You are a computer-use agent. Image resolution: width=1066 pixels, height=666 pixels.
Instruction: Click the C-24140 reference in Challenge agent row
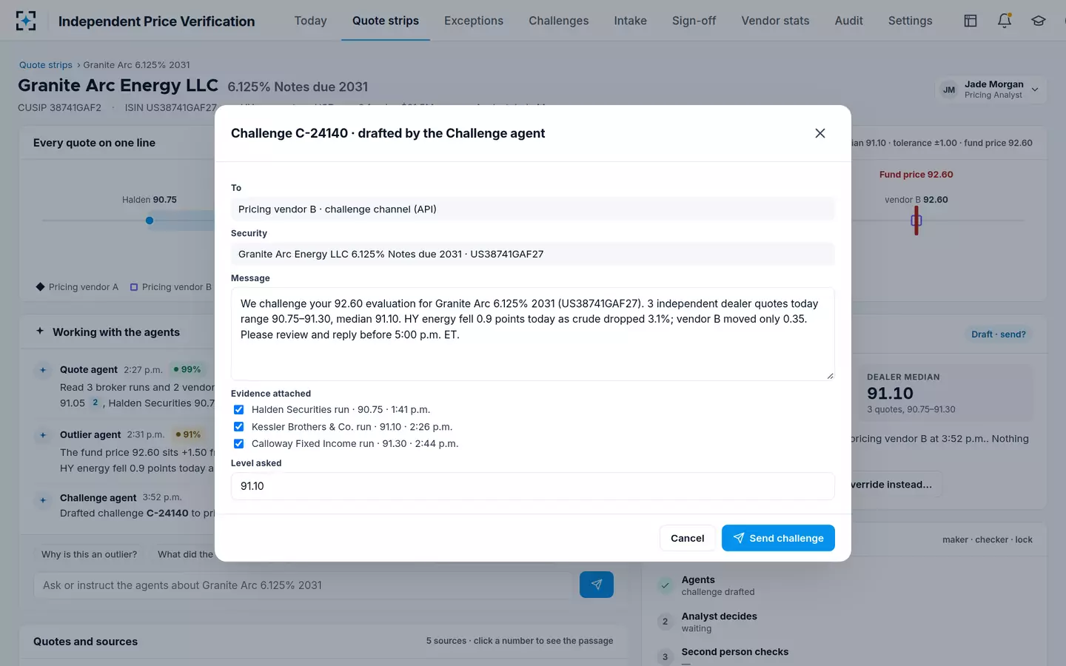pos(167,514)
